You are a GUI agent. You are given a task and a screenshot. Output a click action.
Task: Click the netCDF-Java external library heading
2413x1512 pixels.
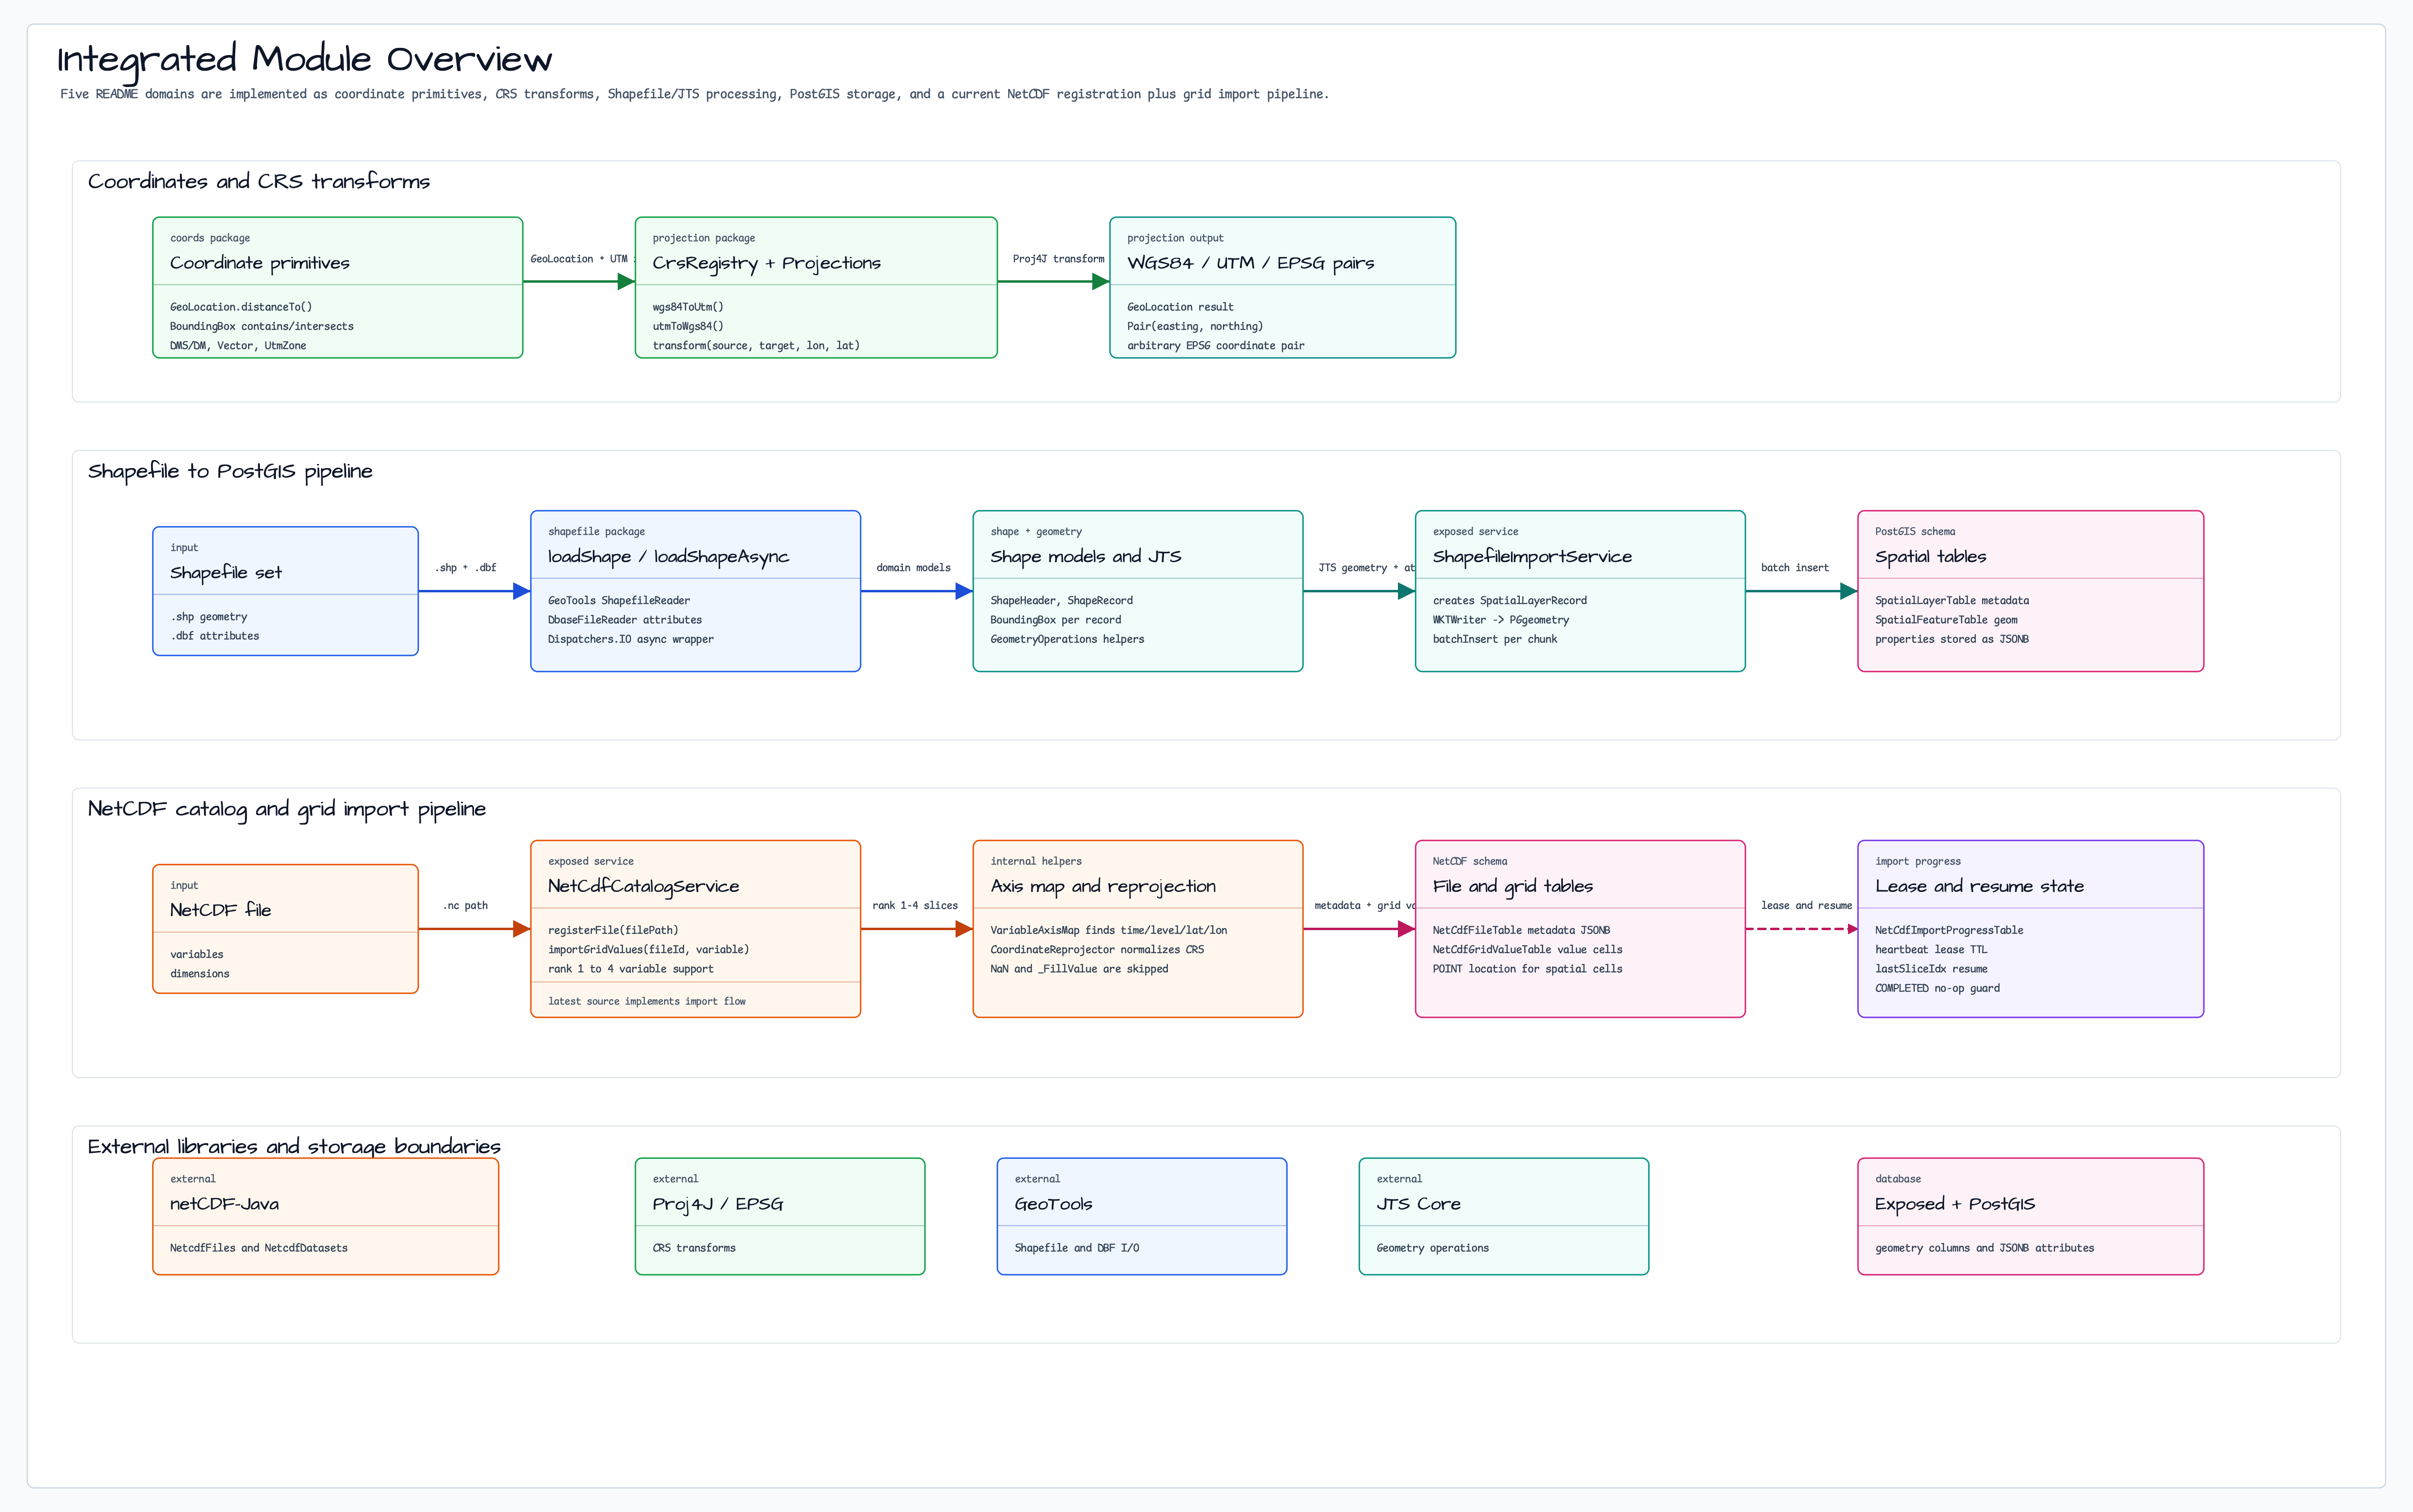coord(224,1204)
